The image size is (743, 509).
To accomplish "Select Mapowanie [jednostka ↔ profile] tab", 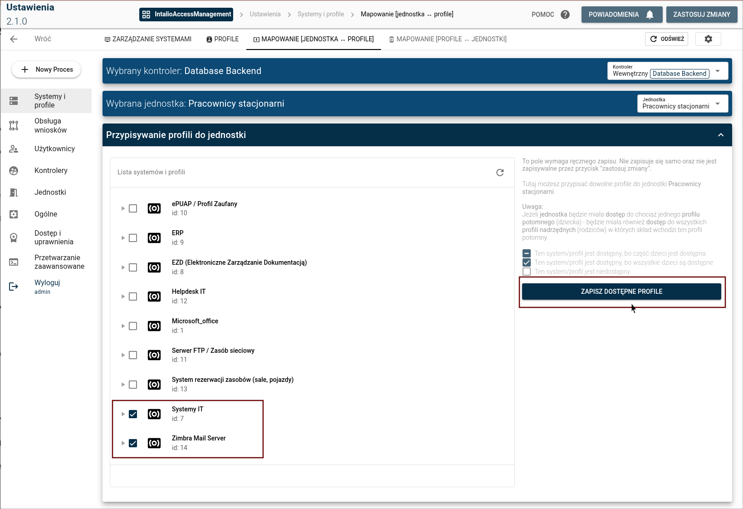I will 313,39.
